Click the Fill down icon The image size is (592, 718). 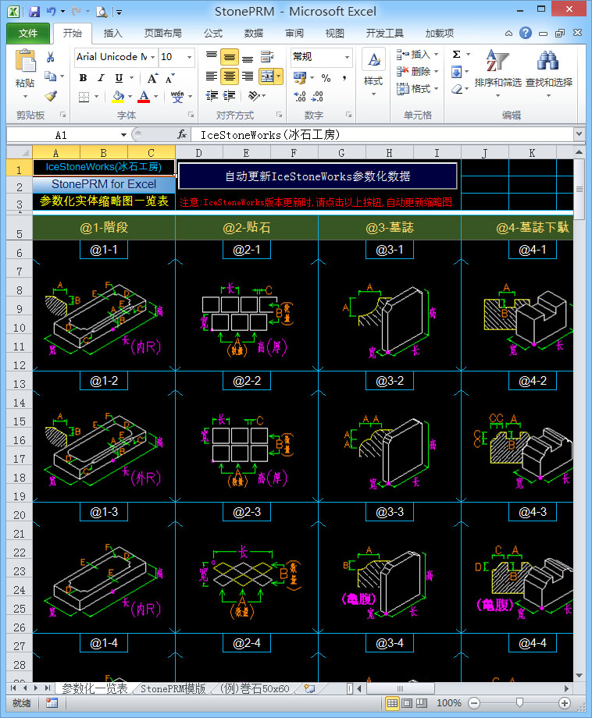(456, 72)
